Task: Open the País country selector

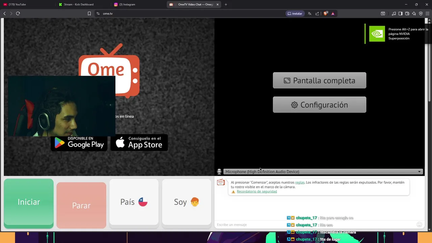Action: (134, 202)
